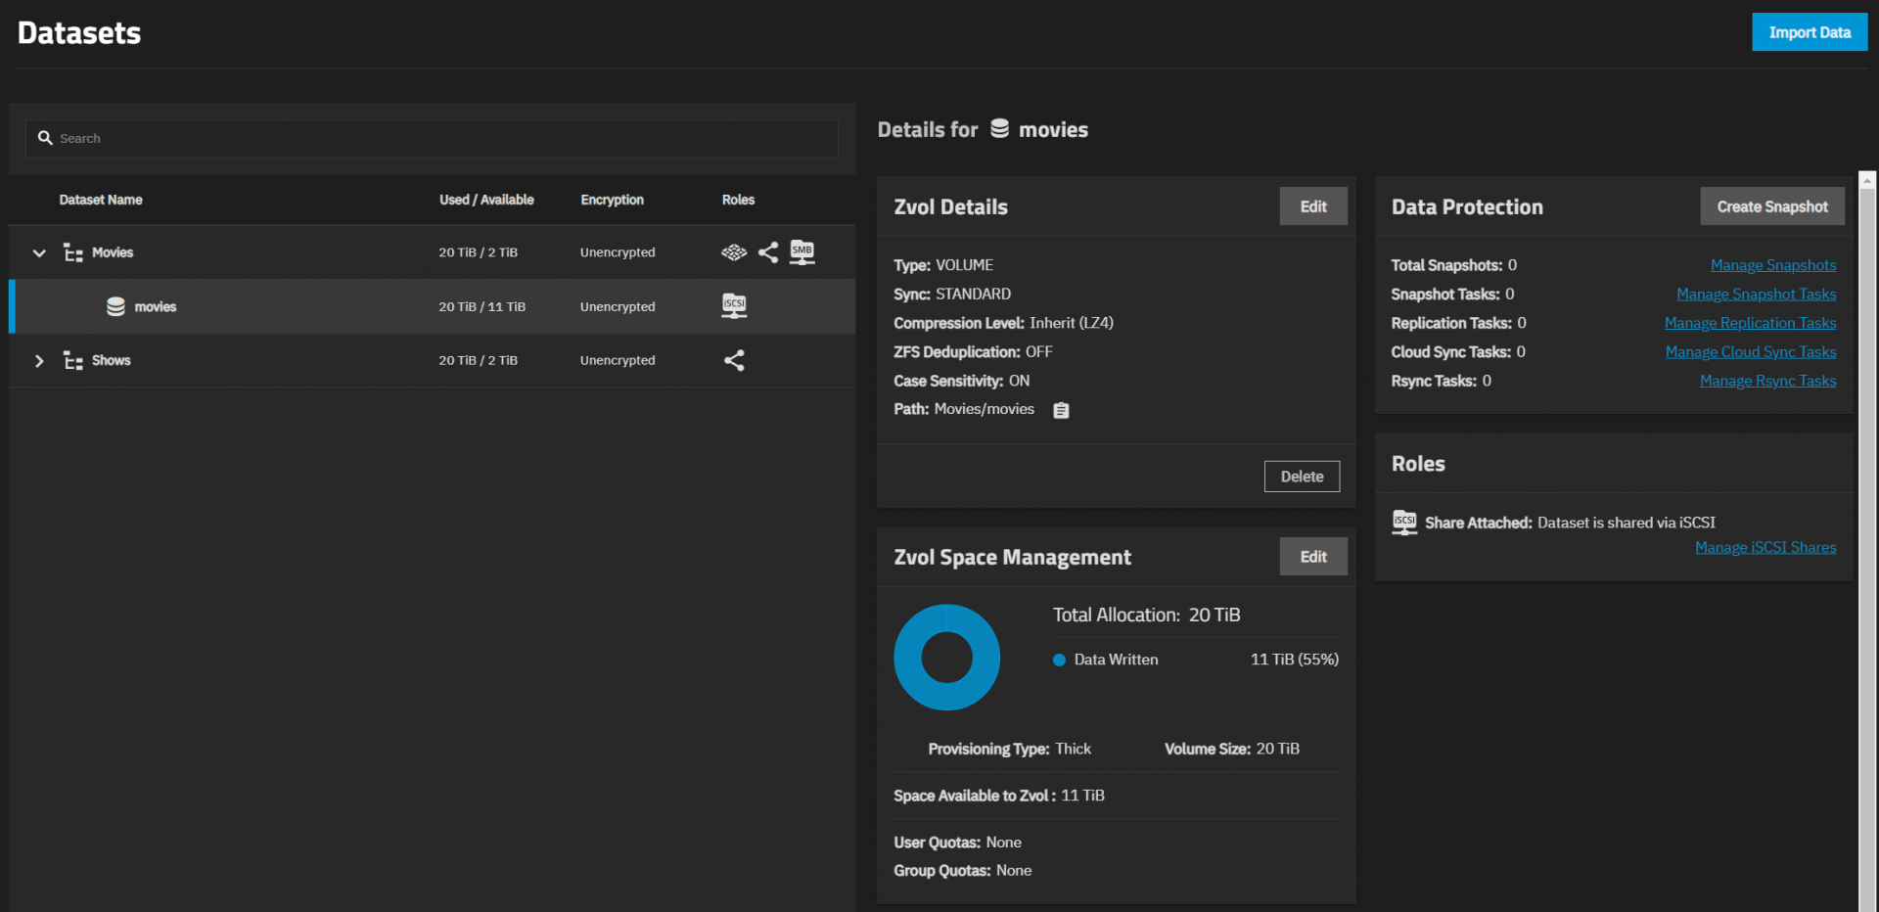Click the details panel scrollbar up arrow
1879x912 pixels.
pyautogui.click(x=1867, y=180)
